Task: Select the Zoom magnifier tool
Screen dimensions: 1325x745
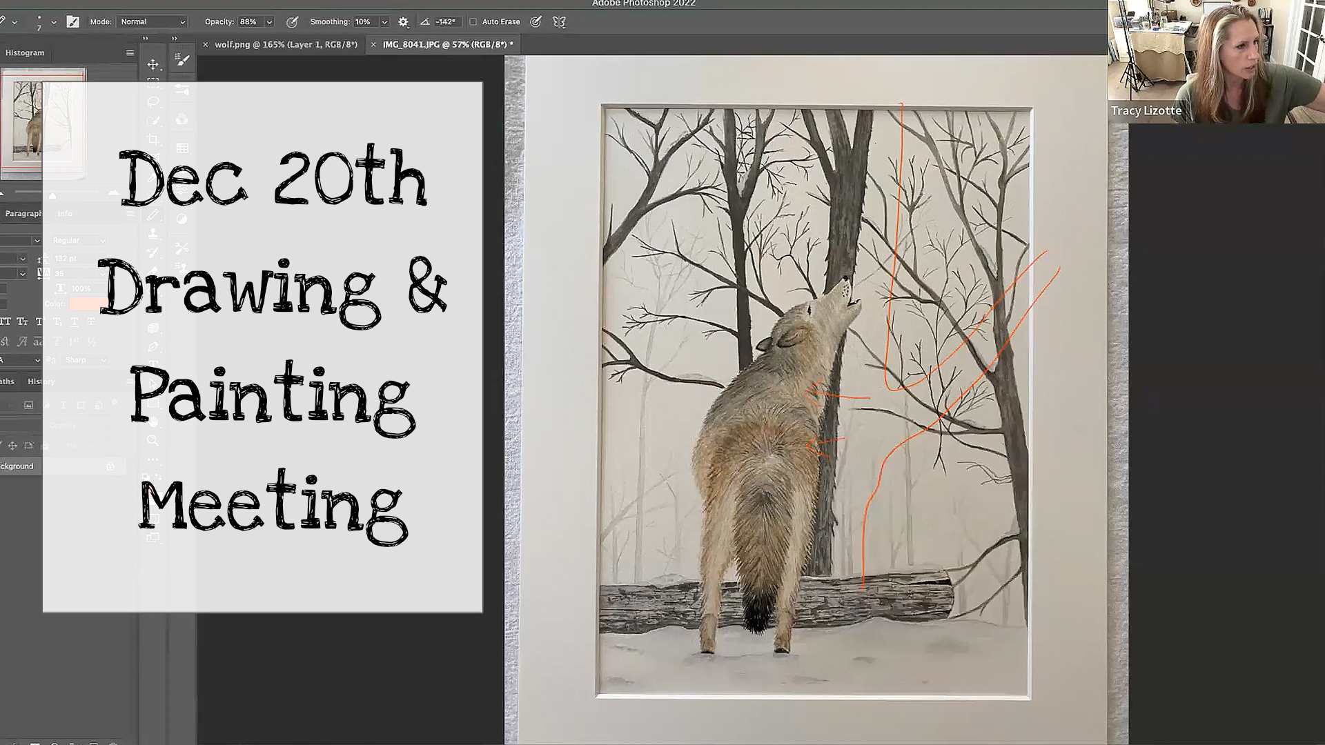Action: (x=153, y=440)
